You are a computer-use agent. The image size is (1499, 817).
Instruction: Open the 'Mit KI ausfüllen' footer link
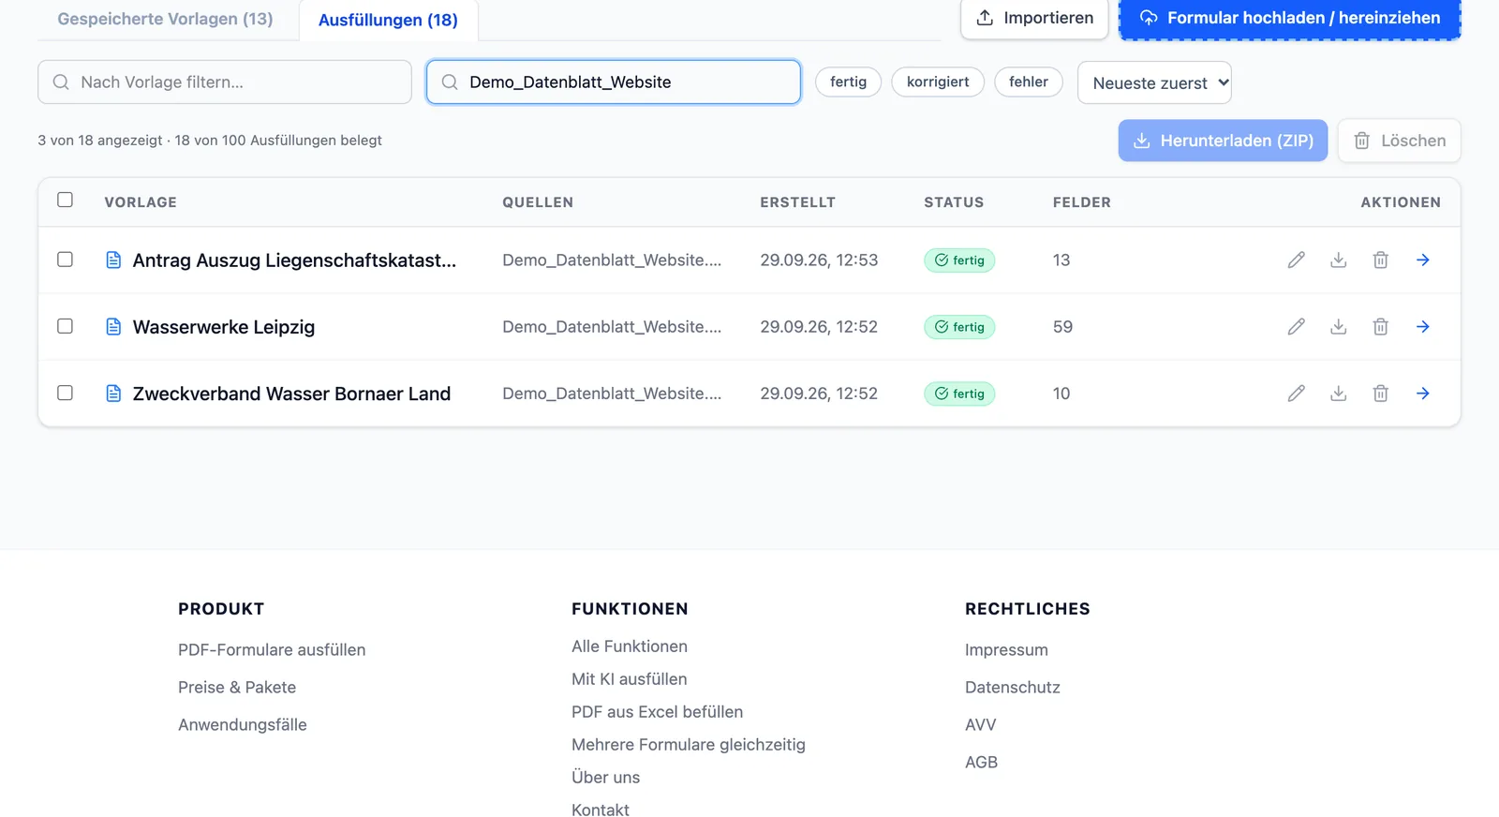[x=630, y=679]
